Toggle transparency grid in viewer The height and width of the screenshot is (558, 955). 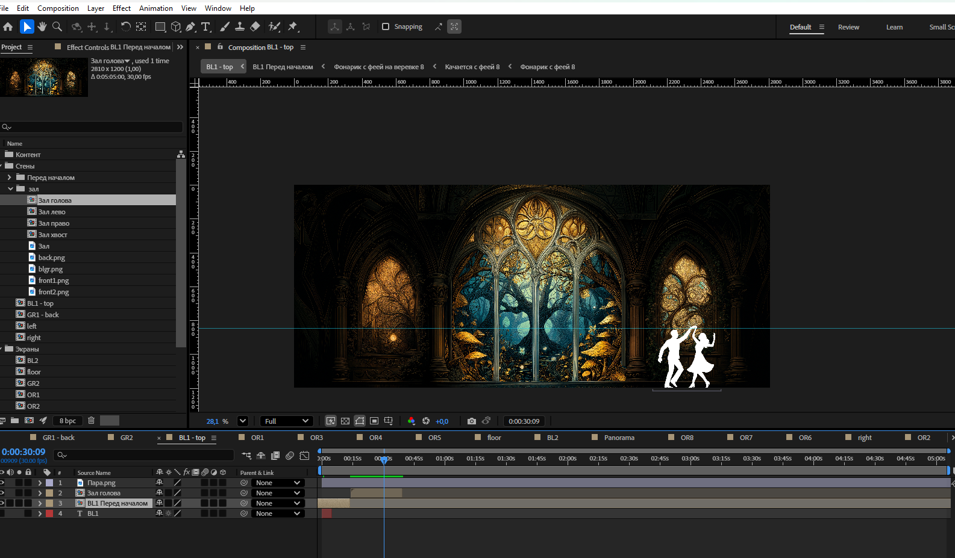(x=345, y=421)
